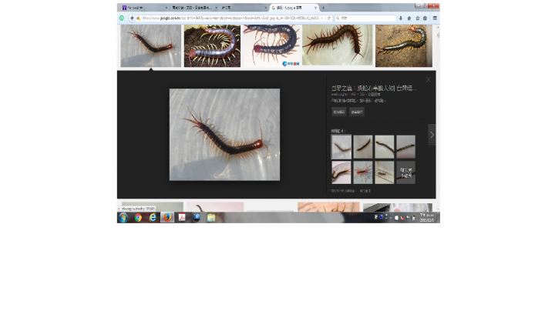Select the Firefox taskbar button
The image size is (555, 311).
167,218
